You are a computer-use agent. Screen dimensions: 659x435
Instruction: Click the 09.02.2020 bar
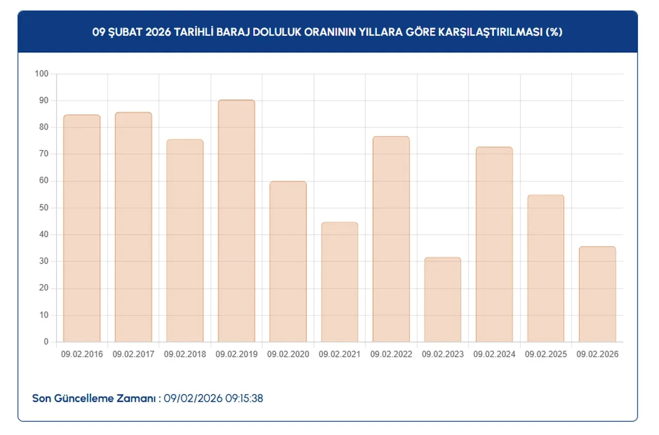click(288, 262)
